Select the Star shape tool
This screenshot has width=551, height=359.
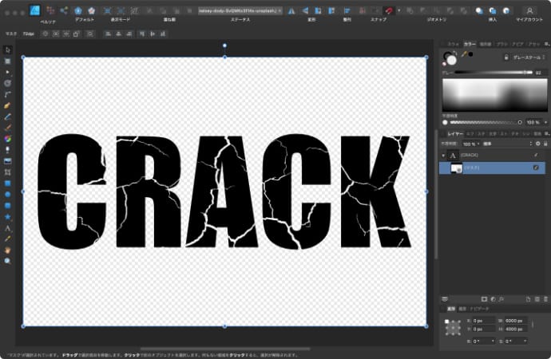coord(7,216)
